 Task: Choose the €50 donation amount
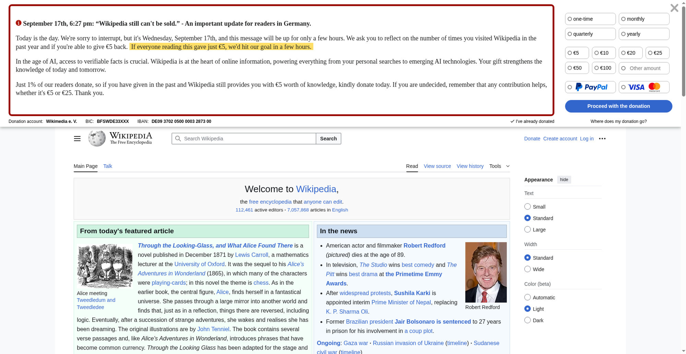pos(577,68)
